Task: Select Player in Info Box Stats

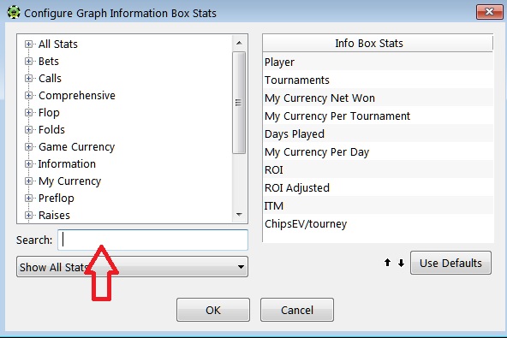Action: pyautogui.click(x=378, y=62)
